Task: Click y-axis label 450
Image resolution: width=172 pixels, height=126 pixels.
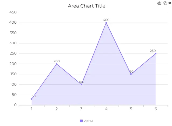Action: [13, 12]
